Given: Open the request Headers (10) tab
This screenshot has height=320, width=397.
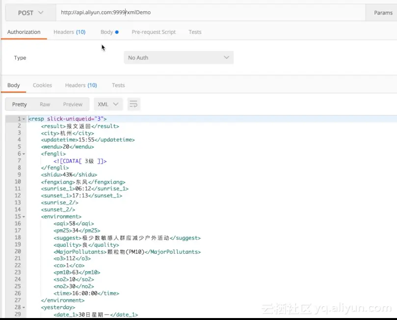Looking at the screenshot, I should coord(69,32).
